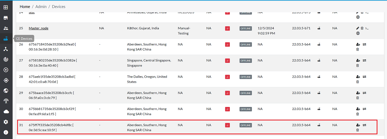Click the info icon at sidebar bottom
Viewport: 387px width, 139px height.
(6, 132)
